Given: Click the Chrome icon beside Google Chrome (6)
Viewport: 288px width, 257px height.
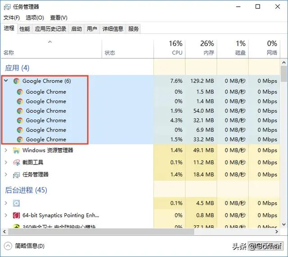Looking at the screenshot, I should (x=16, y=81).
